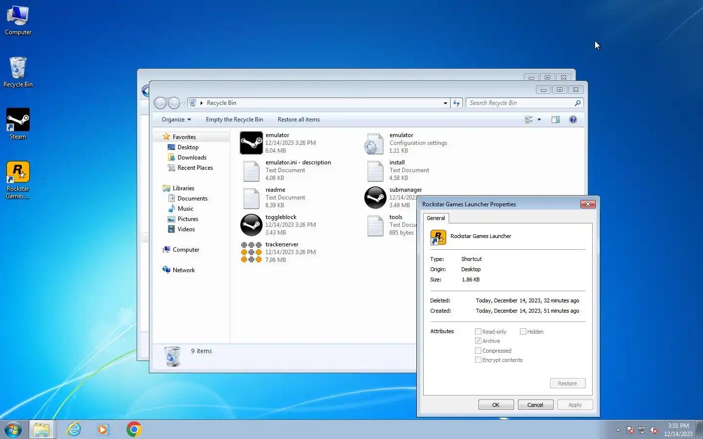Open Computer in the navigation pane

pyautogui.click(x=186, y=250)
